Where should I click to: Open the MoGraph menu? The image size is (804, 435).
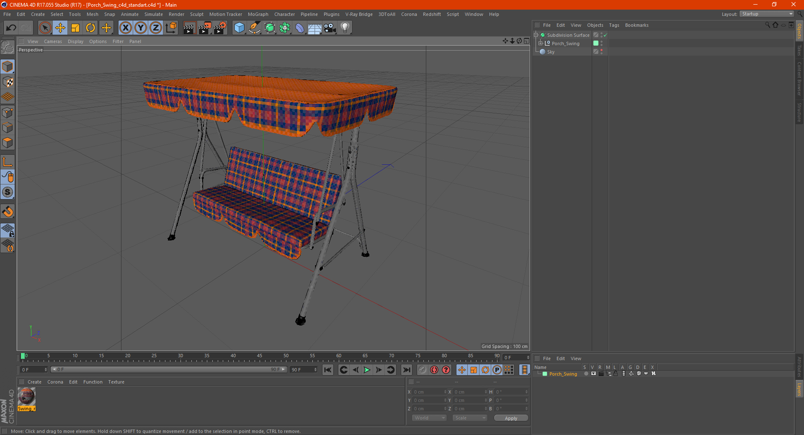pyautogui.click(x=258, y=14)
